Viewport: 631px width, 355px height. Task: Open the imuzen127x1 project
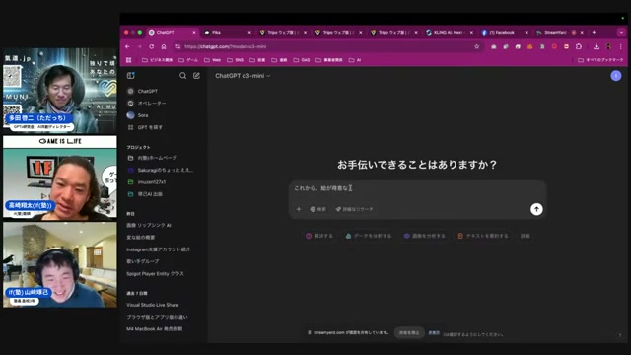tap(147, 181)
